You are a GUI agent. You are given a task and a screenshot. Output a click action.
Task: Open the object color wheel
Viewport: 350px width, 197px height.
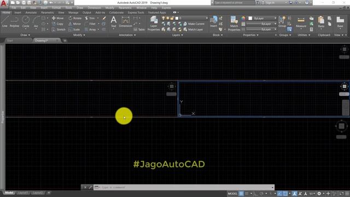tap(243, 18)
